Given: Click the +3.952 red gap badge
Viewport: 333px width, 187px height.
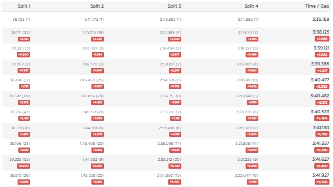Looking at the screenshot, I should click(322, 55).
